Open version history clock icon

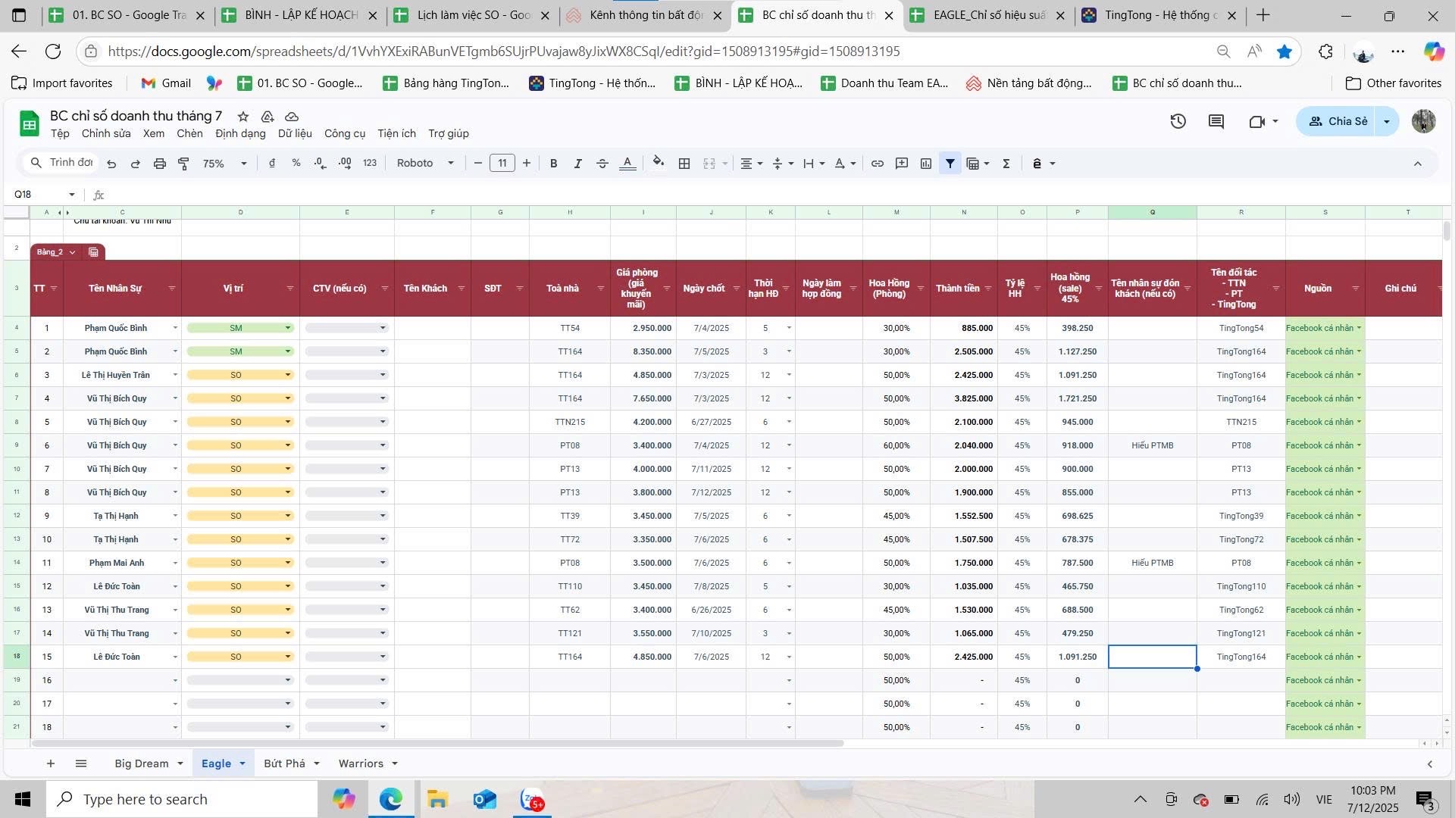point(1178,121)
